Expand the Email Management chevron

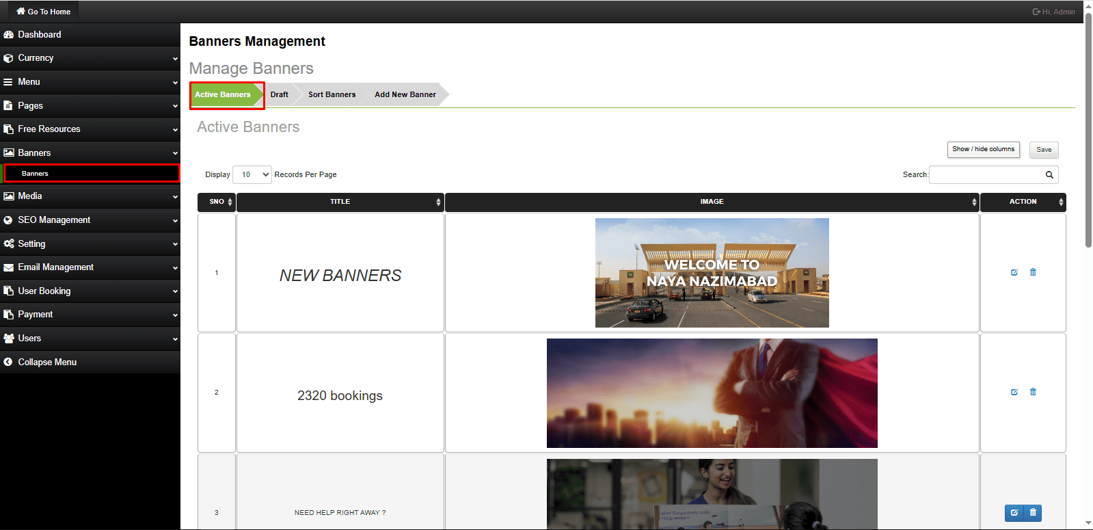tap(175, 268)
